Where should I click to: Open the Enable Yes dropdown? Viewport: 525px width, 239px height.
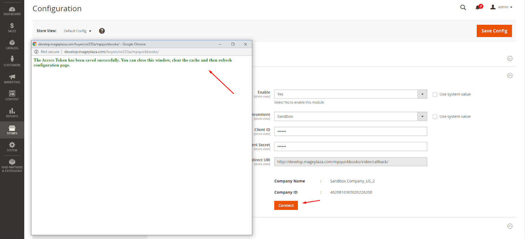coord(350,94)
